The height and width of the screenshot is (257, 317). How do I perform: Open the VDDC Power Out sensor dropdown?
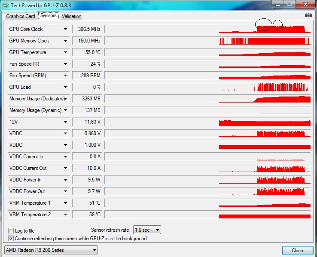(65, 191)
